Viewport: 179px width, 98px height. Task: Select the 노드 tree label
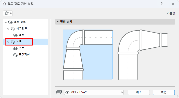19,41
